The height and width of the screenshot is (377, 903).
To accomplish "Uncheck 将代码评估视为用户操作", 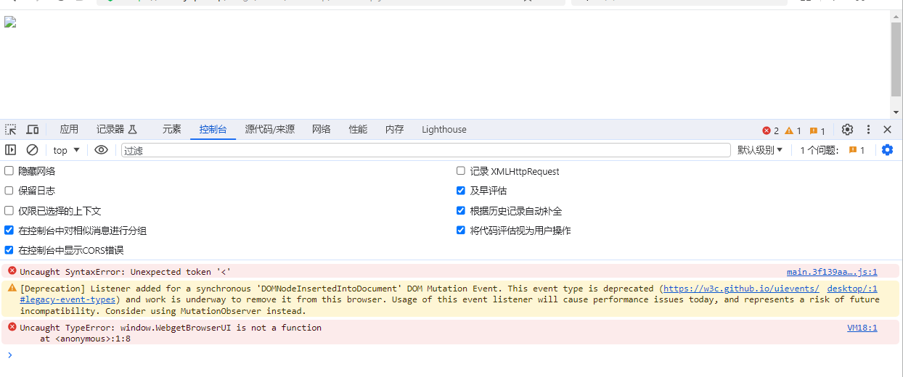I will (x=460, y=231).
